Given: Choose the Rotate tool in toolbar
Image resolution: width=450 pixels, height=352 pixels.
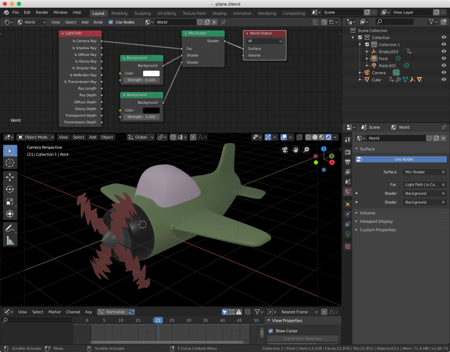Looking at the screenshot, I should (x=10, y=189).
